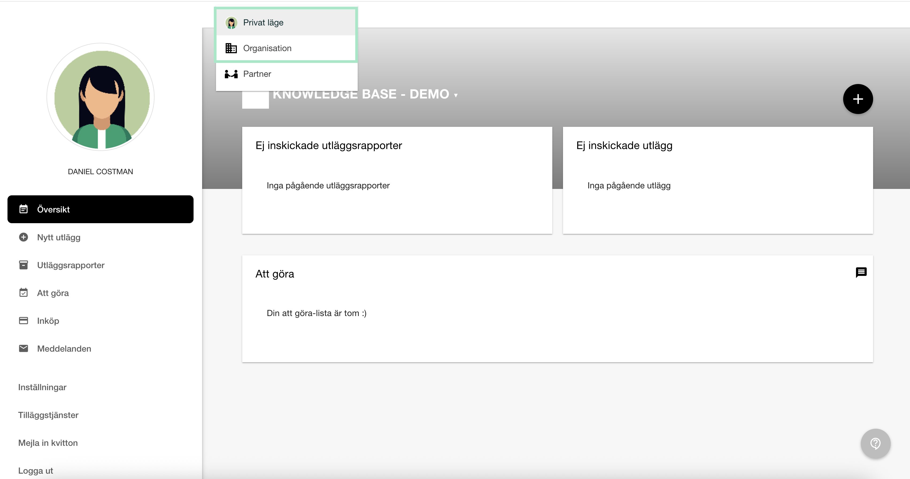Image resolution: width=910 pixels, height=479 pixels.
Task: Open Meddelanden in the sidebar
Action: pyautogui.click(x=100, y=349)
